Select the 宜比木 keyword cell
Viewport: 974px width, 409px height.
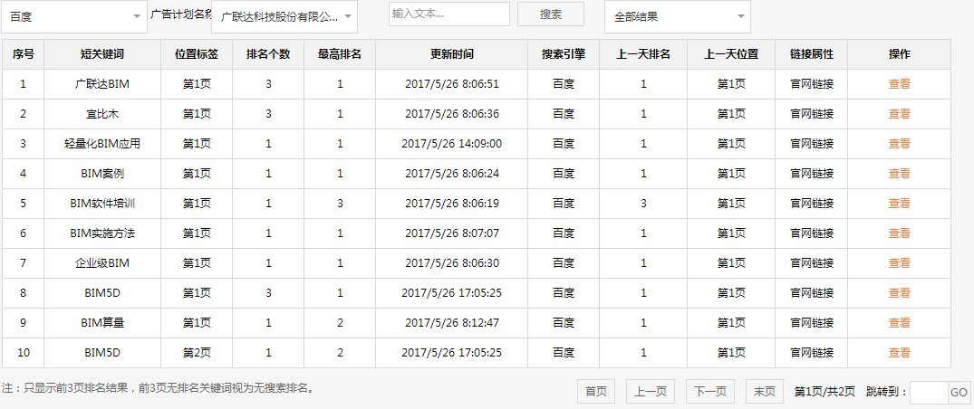[x=102, y=114]
